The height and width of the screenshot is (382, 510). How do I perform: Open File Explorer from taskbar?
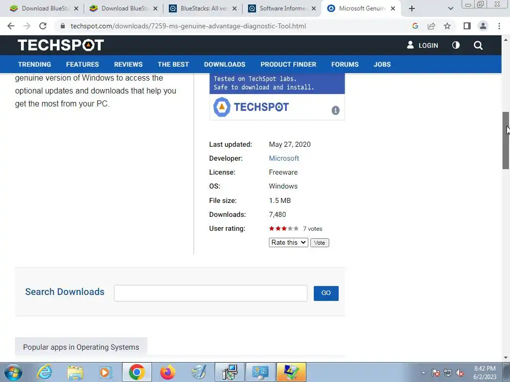(x=75, y=372)
